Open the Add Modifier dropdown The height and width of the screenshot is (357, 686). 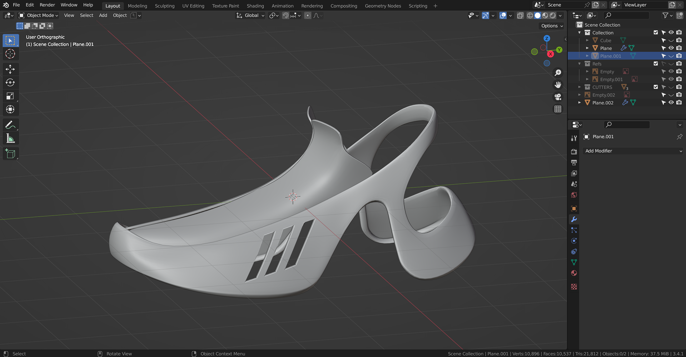pos(633,151)
